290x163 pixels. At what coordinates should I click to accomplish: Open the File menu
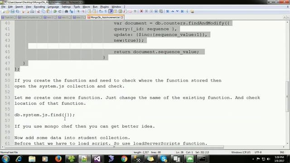[x=3, y=7]
